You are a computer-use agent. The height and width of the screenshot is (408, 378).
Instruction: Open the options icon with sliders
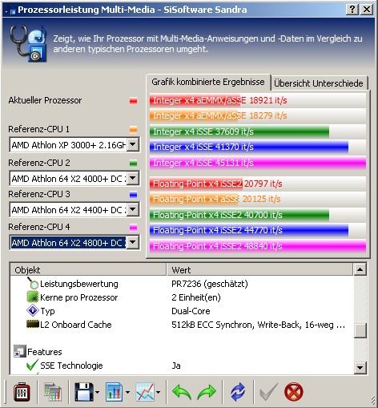[22, 392]
